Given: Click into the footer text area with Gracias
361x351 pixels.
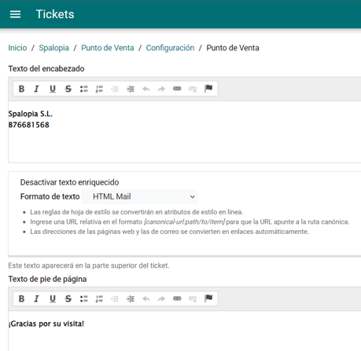Looking at the screenshot, I should point(185,331).
